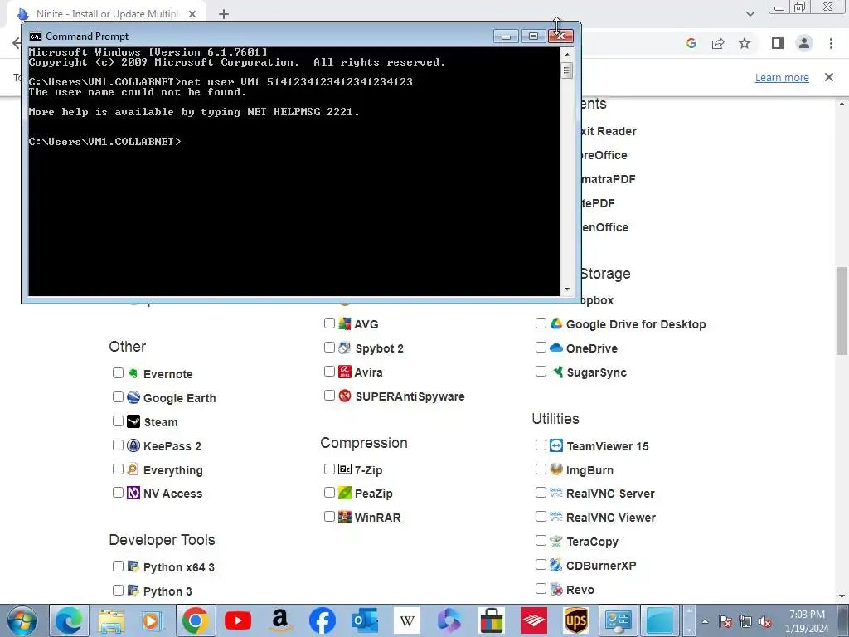The width and height of the screenshot is (849, 637).
Task: Click the Chrome share page icon
Action: pyautogui.click(x=718, y=43)
